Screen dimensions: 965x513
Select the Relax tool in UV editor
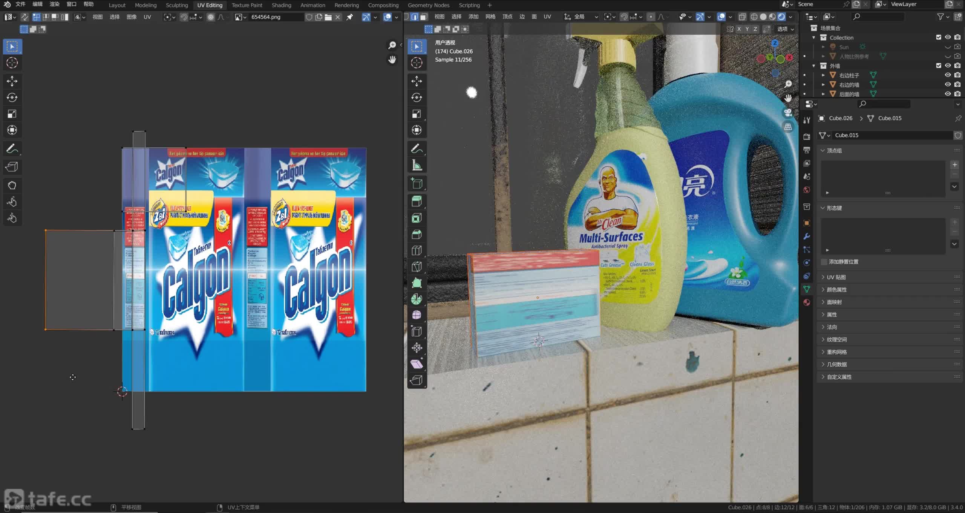12,202
